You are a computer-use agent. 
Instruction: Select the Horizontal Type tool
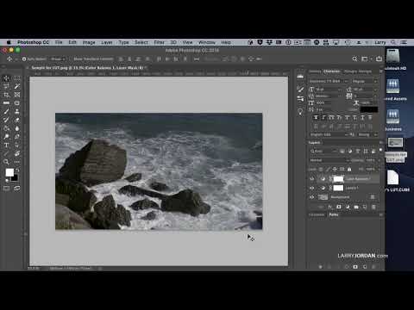[6, 145]
